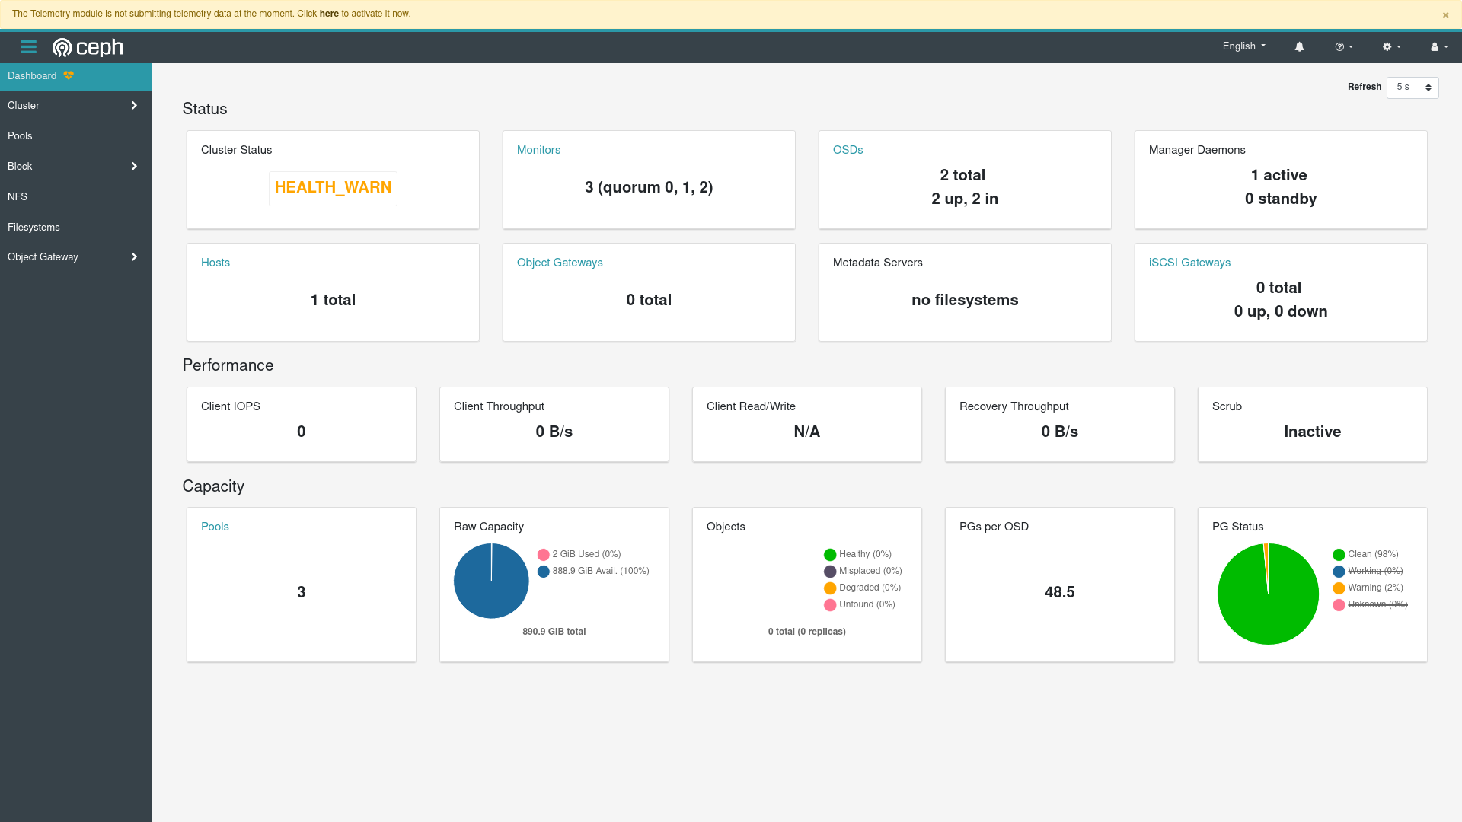Toggle the Unknown legend item in PG Status
The width and height of the screenshot is (1462, 822).
[x=1376, y=604]
